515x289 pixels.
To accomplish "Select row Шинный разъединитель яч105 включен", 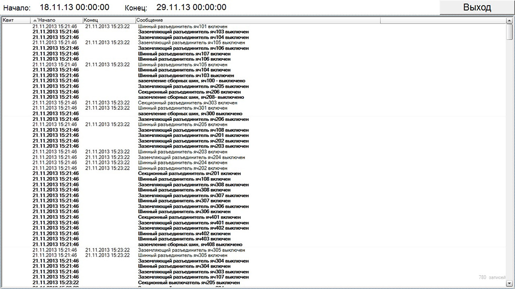I will pyautogui.click(x=253, y=65).
